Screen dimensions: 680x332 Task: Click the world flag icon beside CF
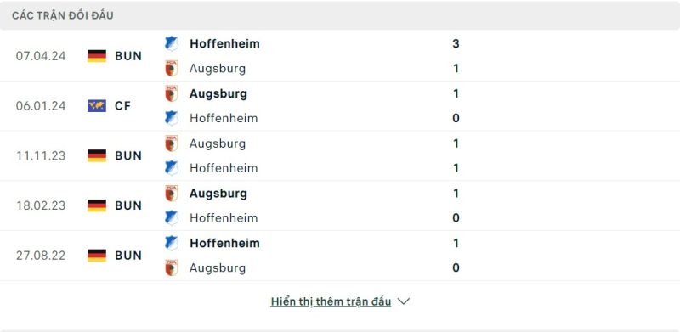[97, 106]
